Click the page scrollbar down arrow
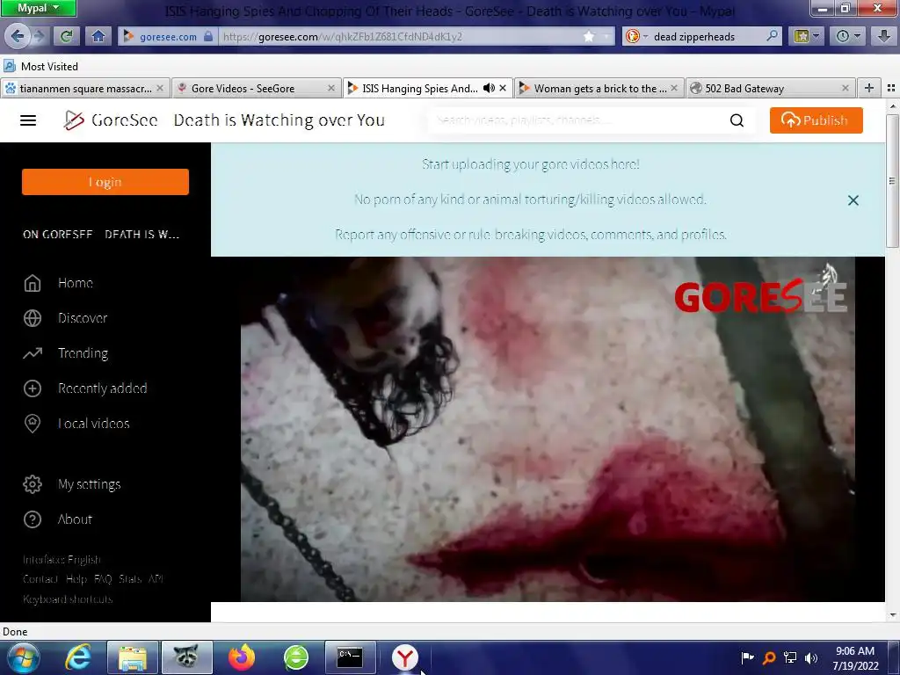 coord(893,615)
